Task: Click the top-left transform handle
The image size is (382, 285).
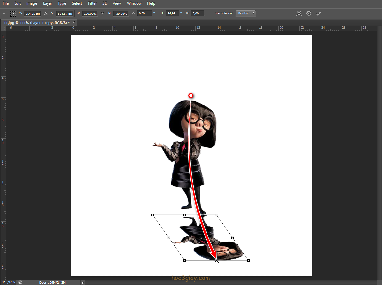Action: (x=152, y=215)
